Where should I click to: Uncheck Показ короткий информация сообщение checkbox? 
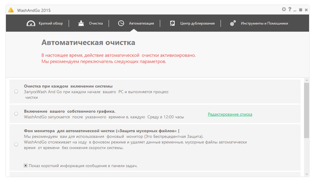[x=26, y=166]
